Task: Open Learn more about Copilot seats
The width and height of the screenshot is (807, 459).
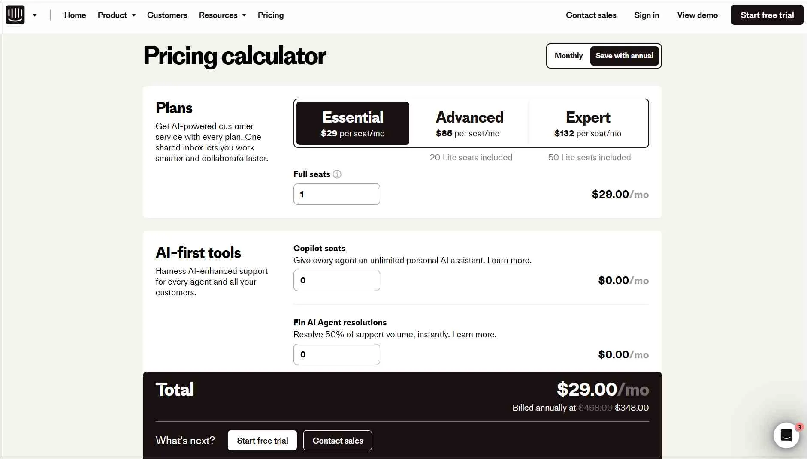Action: point(509,260)
